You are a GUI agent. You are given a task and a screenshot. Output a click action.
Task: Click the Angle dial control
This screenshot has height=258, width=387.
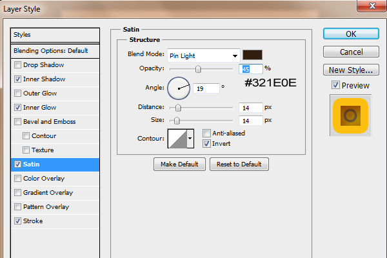(179, 88)
